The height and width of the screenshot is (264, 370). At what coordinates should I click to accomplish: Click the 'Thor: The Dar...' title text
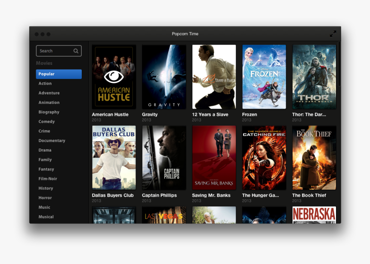click(x=309, y=115)
